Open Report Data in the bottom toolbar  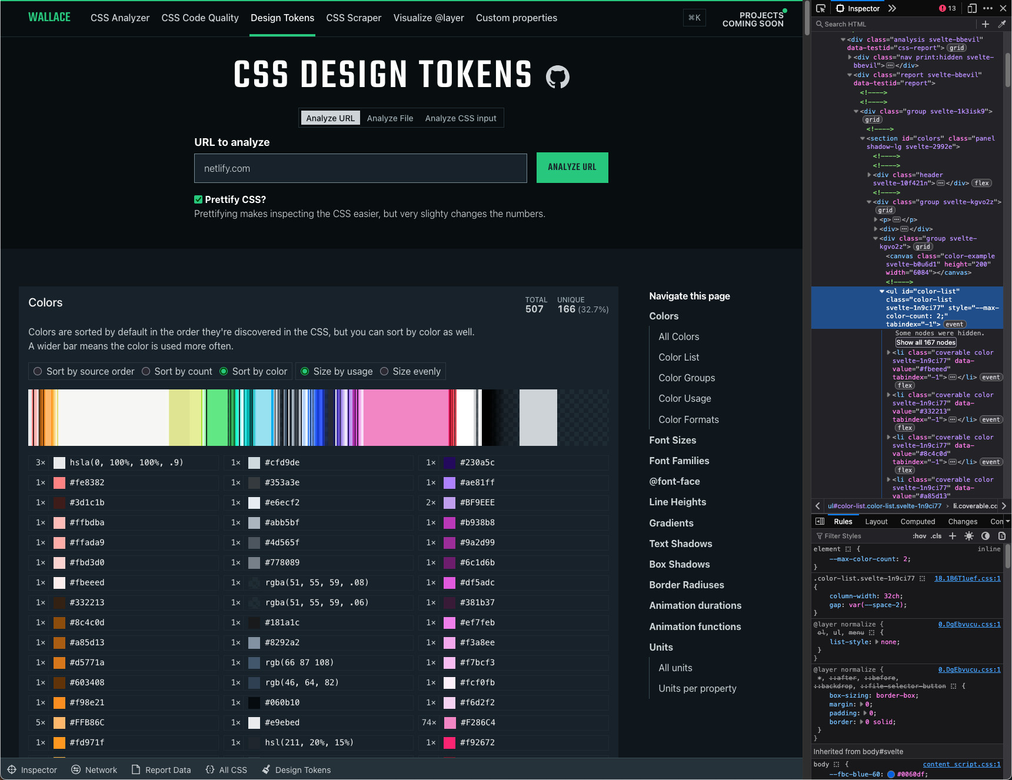(161, 770)
